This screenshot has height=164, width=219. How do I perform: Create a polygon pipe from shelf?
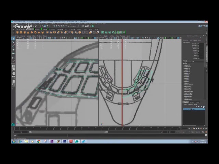coord(43,32)
